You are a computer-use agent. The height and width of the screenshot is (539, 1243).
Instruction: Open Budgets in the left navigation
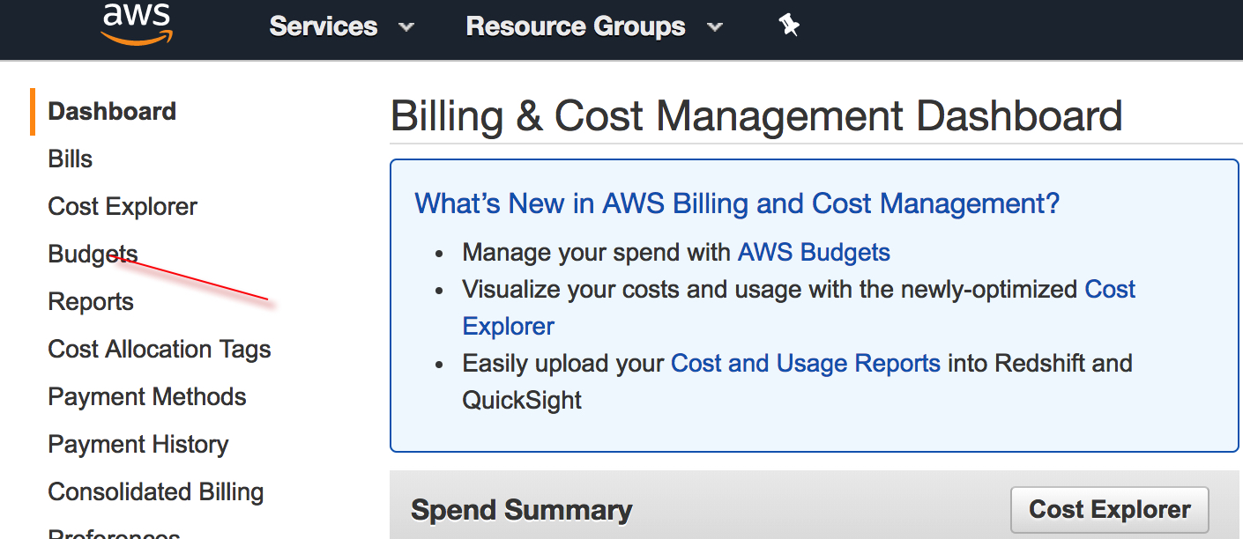93,255
